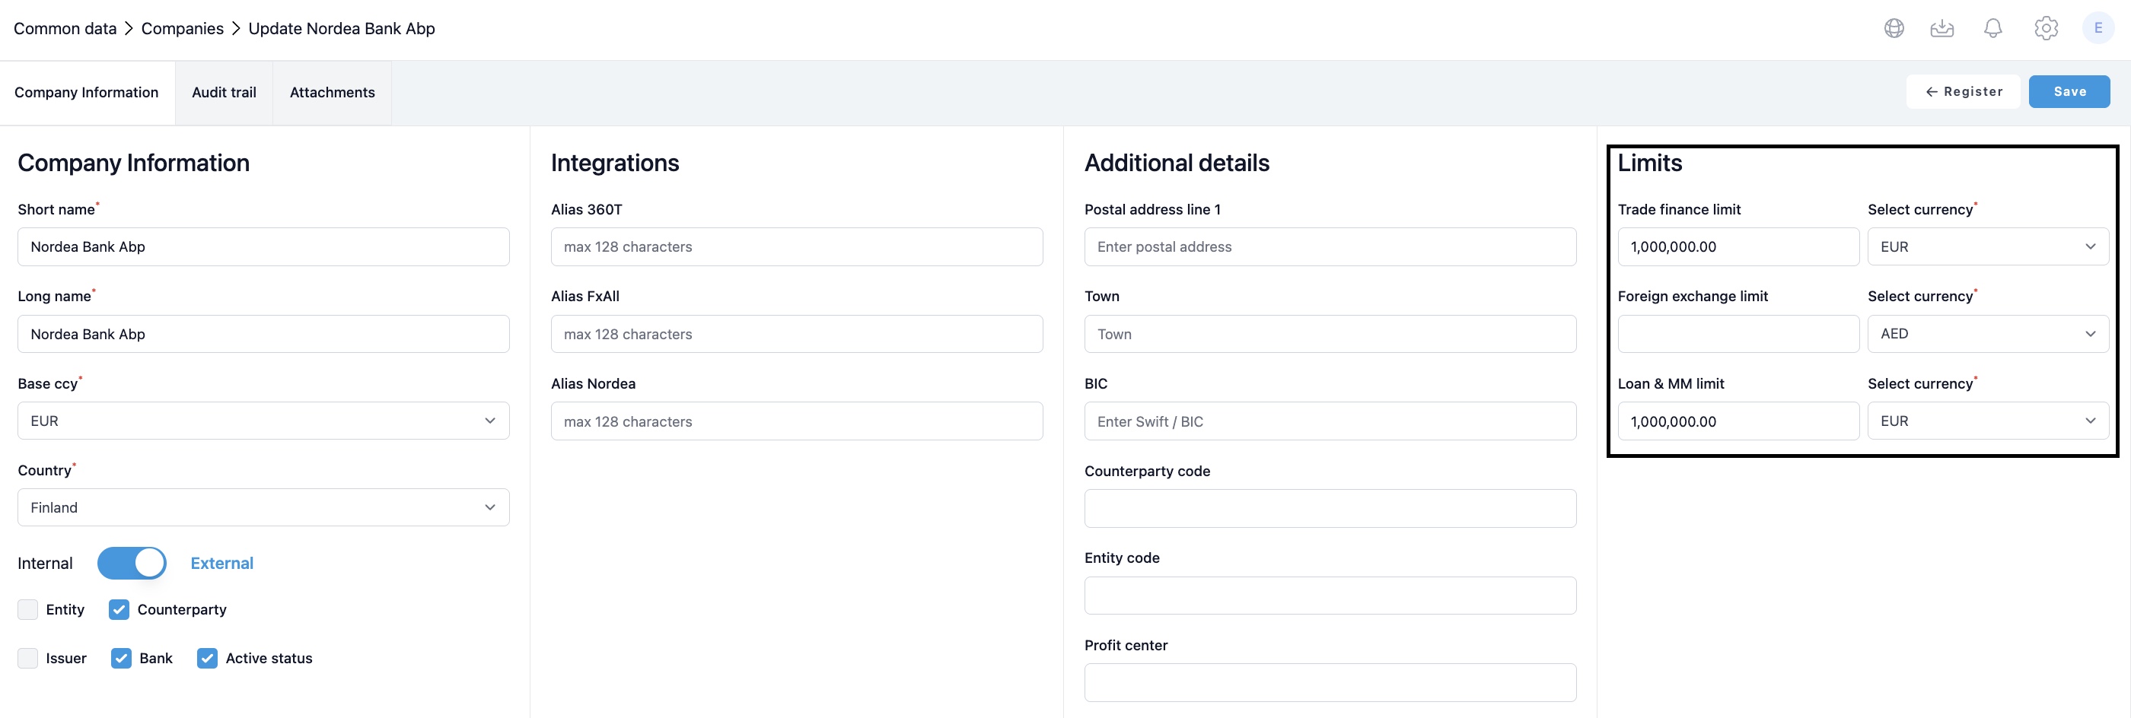2131x718 pixels.
Task: Uncheck the Counterparty checkbox
Action: [119, 610]
